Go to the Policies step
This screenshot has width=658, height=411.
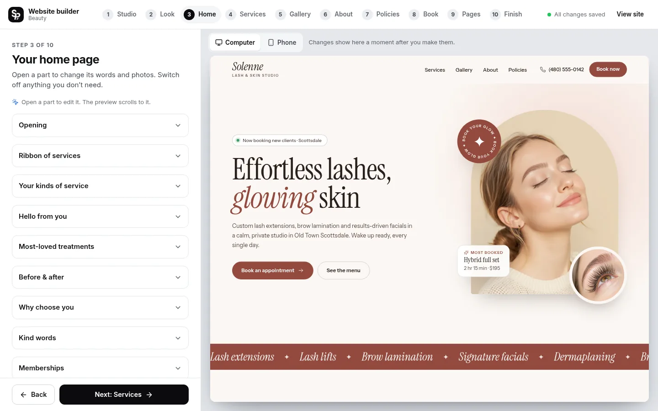381,15
